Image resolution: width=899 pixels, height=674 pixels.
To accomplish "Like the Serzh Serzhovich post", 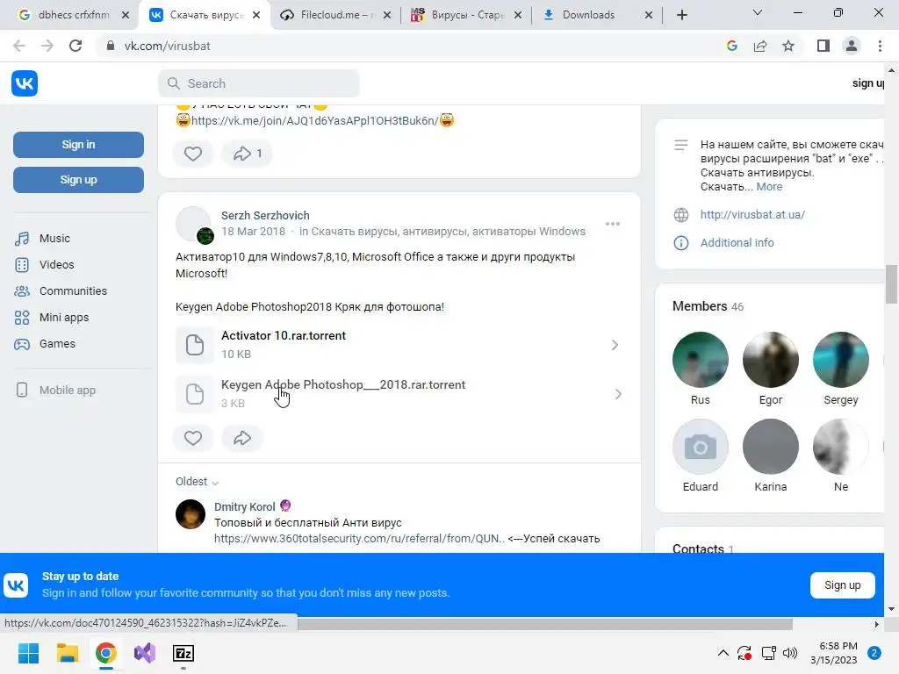I will click(193, 439).
